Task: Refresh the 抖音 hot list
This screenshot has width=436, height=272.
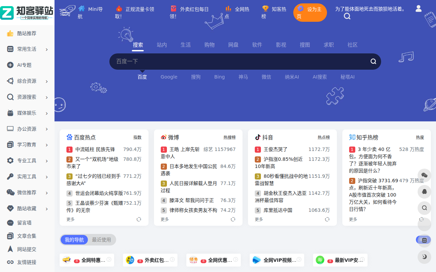Action: click(327, 219)
